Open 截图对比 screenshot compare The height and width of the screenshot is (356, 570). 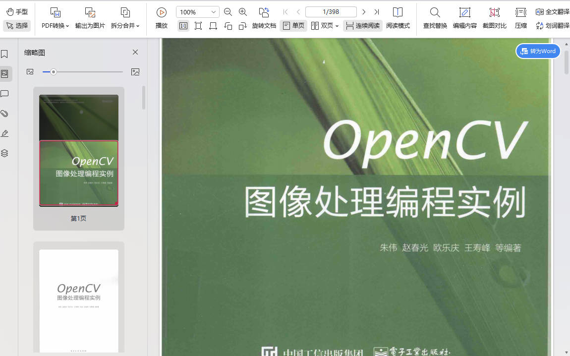point(494,18)
